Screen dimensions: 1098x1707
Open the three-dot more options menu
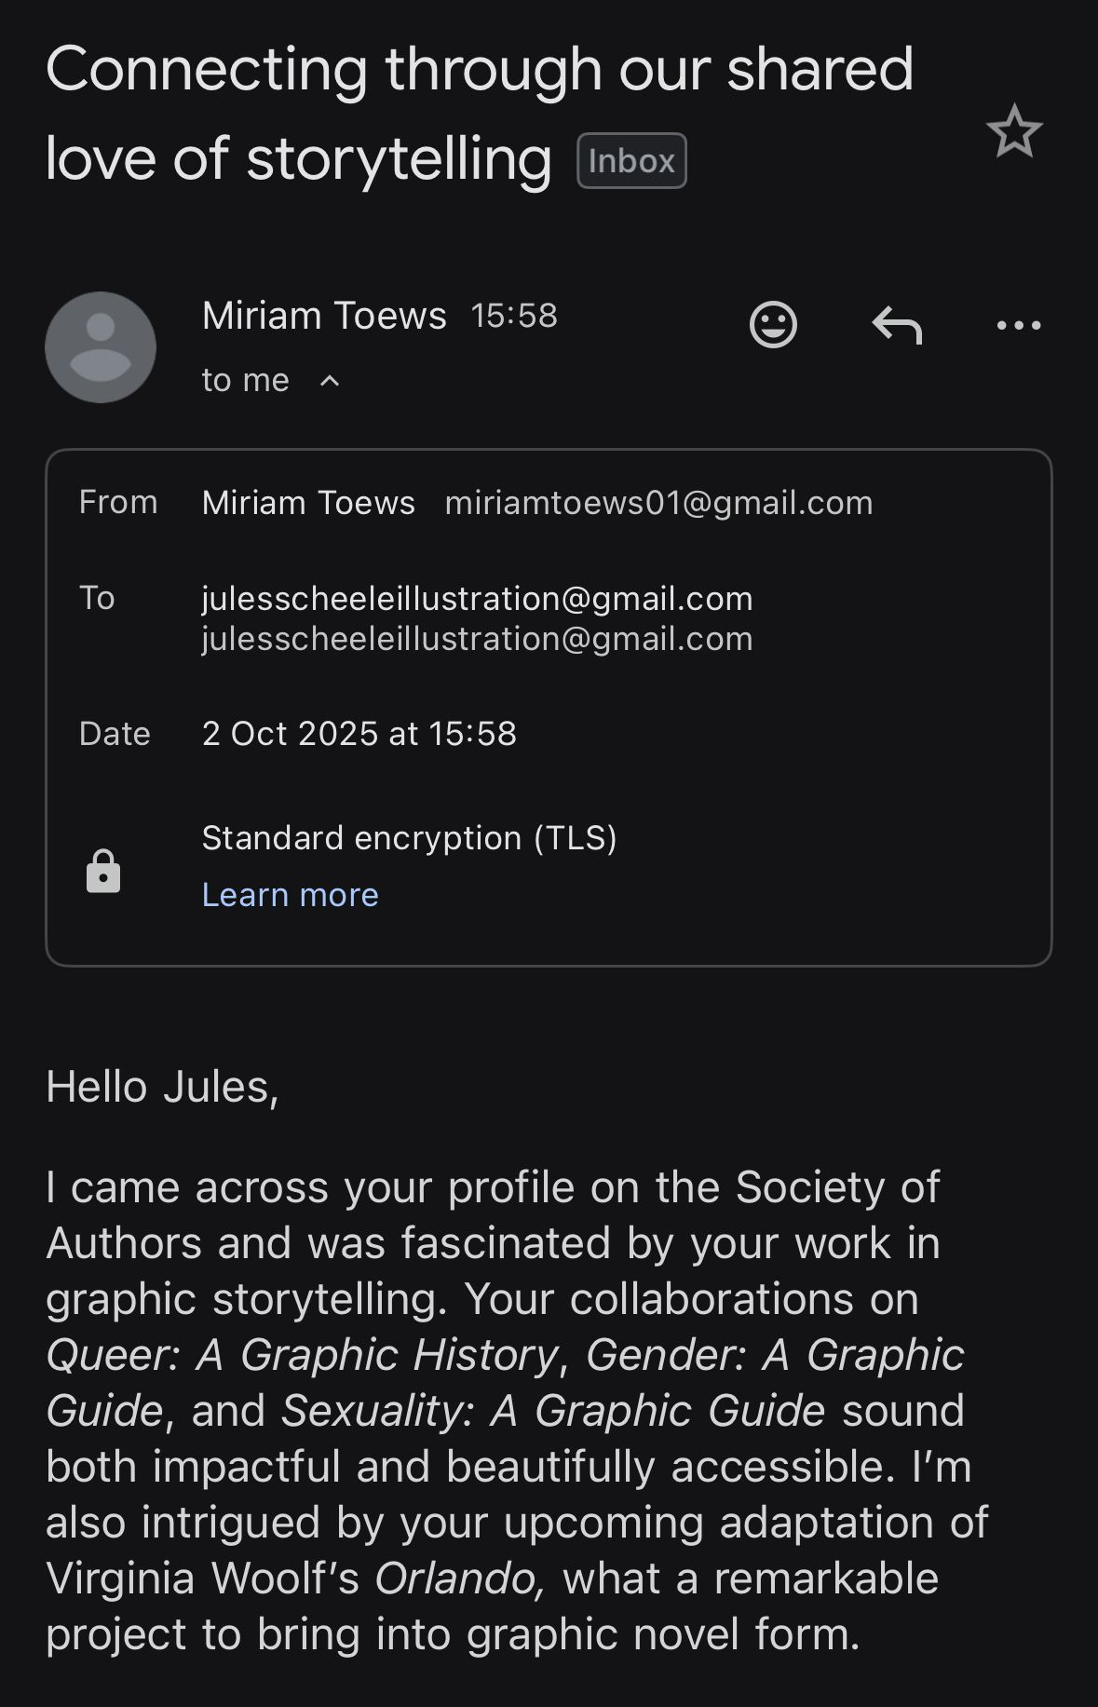tap(1018, 325)
